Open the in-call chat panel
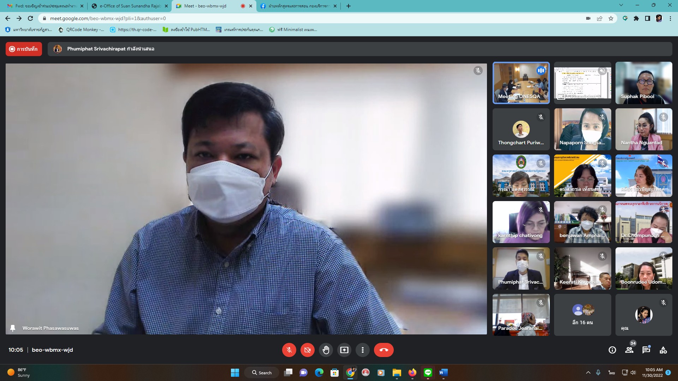The width and height of the screenshot is (678, 381). click(646, 350)
